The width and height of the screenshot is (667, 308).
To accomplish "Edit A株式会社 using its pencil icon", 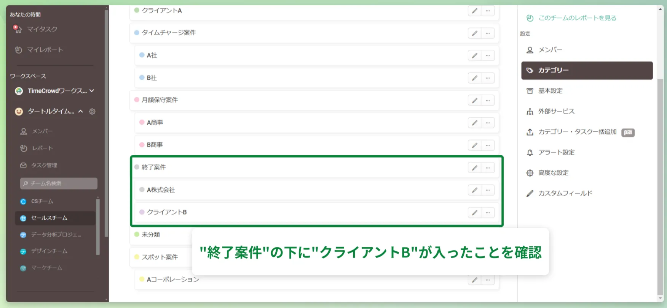I will 474,190.
